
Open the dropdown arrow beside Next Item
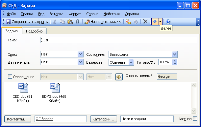[x=161, y=22]
